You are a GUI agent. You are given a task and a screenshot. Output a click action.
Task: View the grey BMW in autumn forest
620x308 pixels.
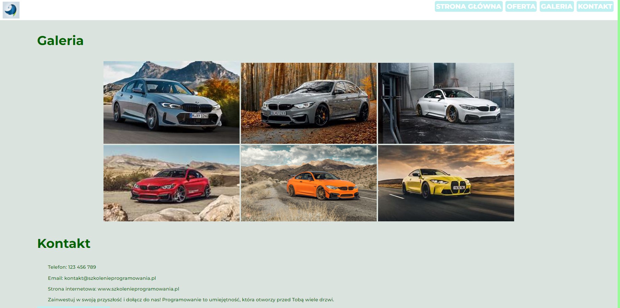click(x=308, y=103)
